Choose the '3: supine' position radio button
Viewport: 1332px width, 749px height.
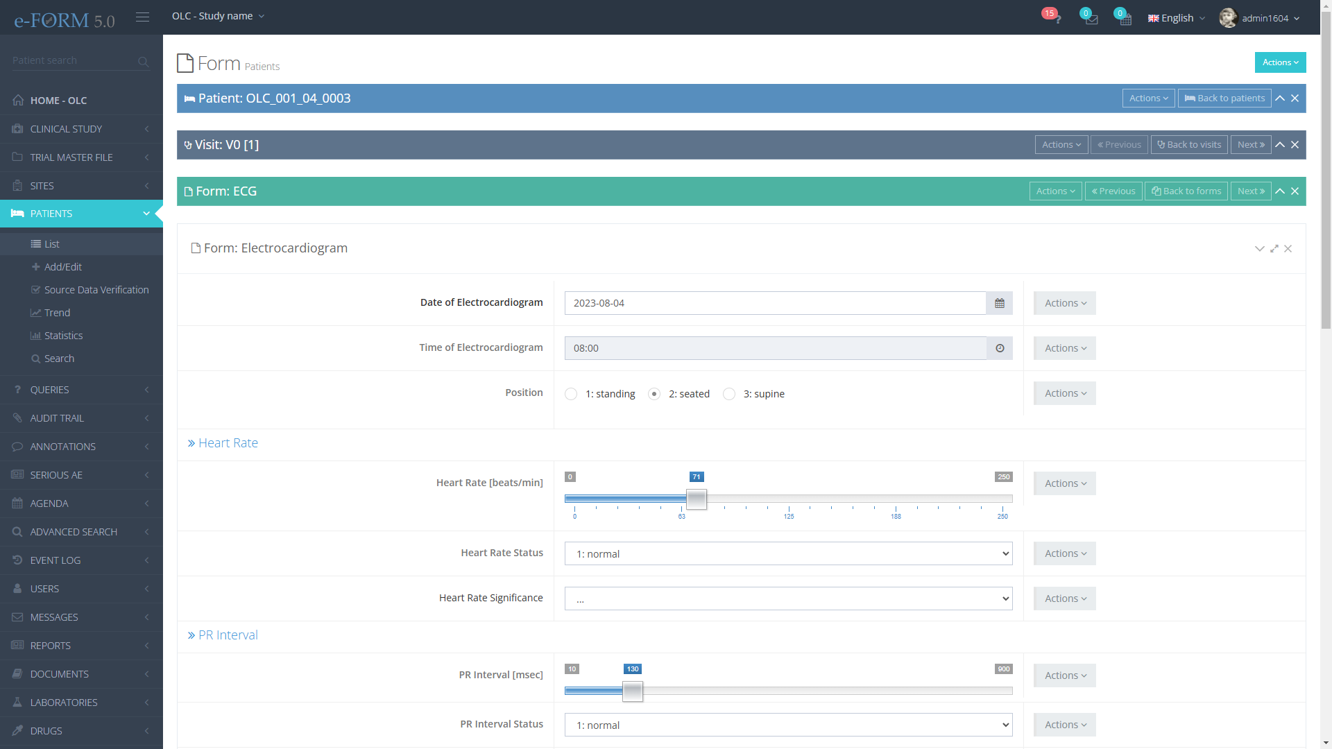coord(729,394)
